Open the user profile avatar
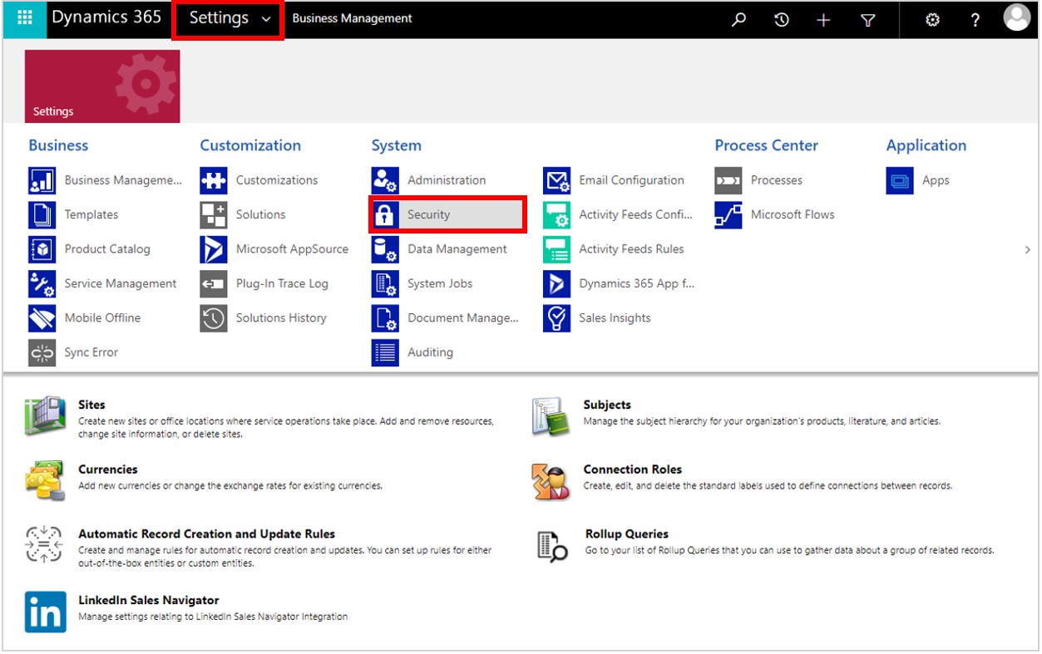Image resolution: width=1042 pixels, height=654 pixels. [1016, 17]
